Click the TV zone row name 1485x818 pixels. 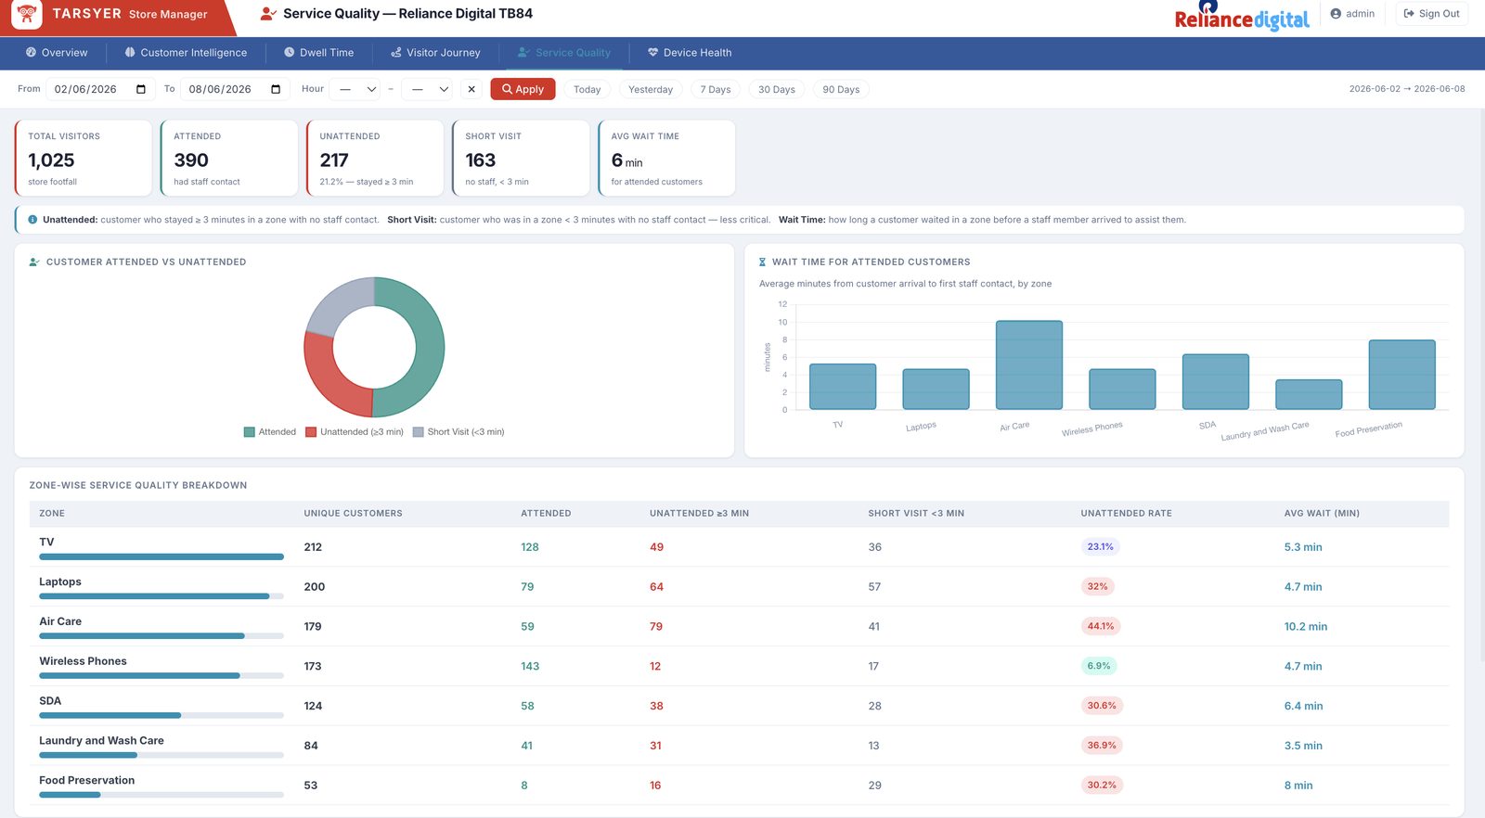coord(46,543)
